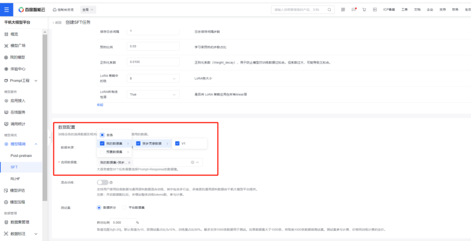This screenshot has height=241, width=471.
Task: Click the 模型评估 sidebar icon
Action: pos(6,191)
